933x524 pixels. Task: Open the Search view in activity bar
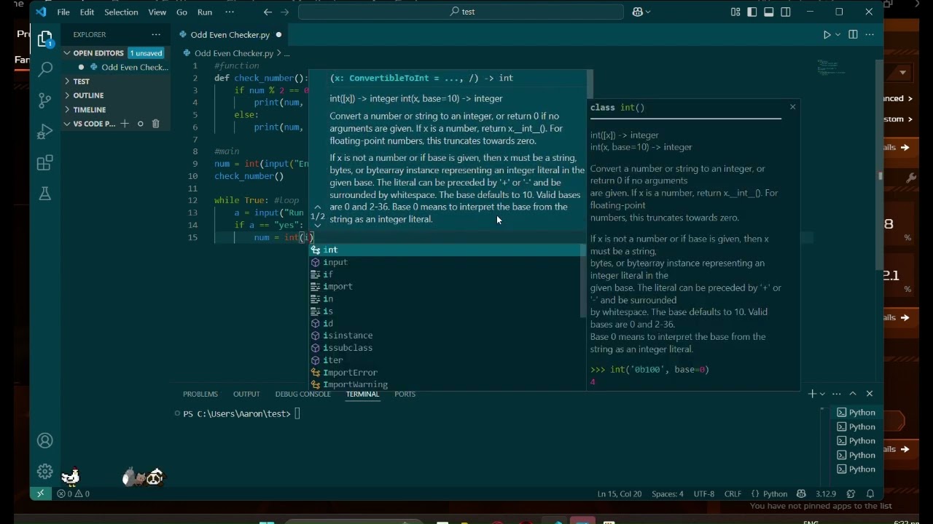(45, 69)
